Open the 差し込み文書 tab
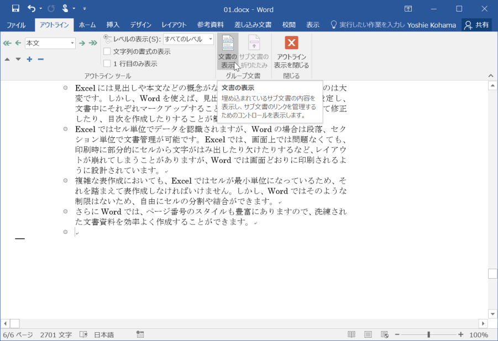This screenshot has width=498, height=341. pyautogui.click(x=253, y=25)
